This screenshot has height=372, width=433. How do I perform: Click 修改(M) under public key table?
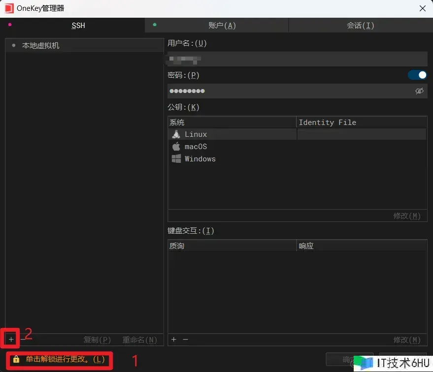click(407, 216)
